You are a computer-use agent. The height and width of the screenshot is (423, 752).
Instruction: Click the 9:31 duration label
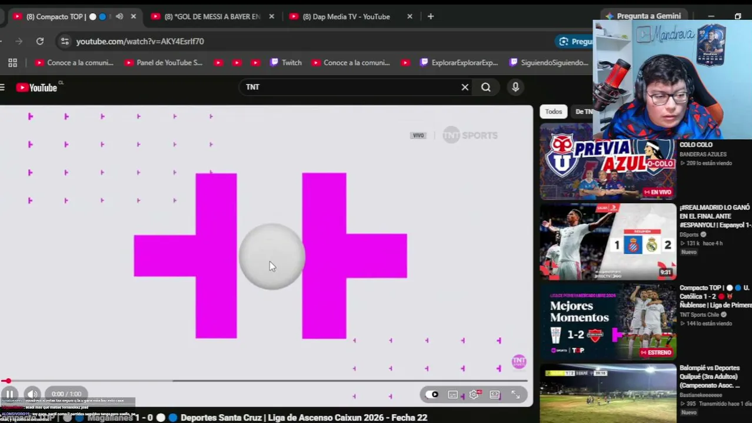666,272
